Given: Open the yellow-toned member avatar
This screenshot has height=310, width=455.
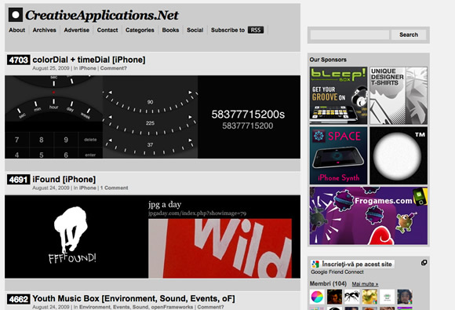Looking at the screenshot, I should pos(369,297).
